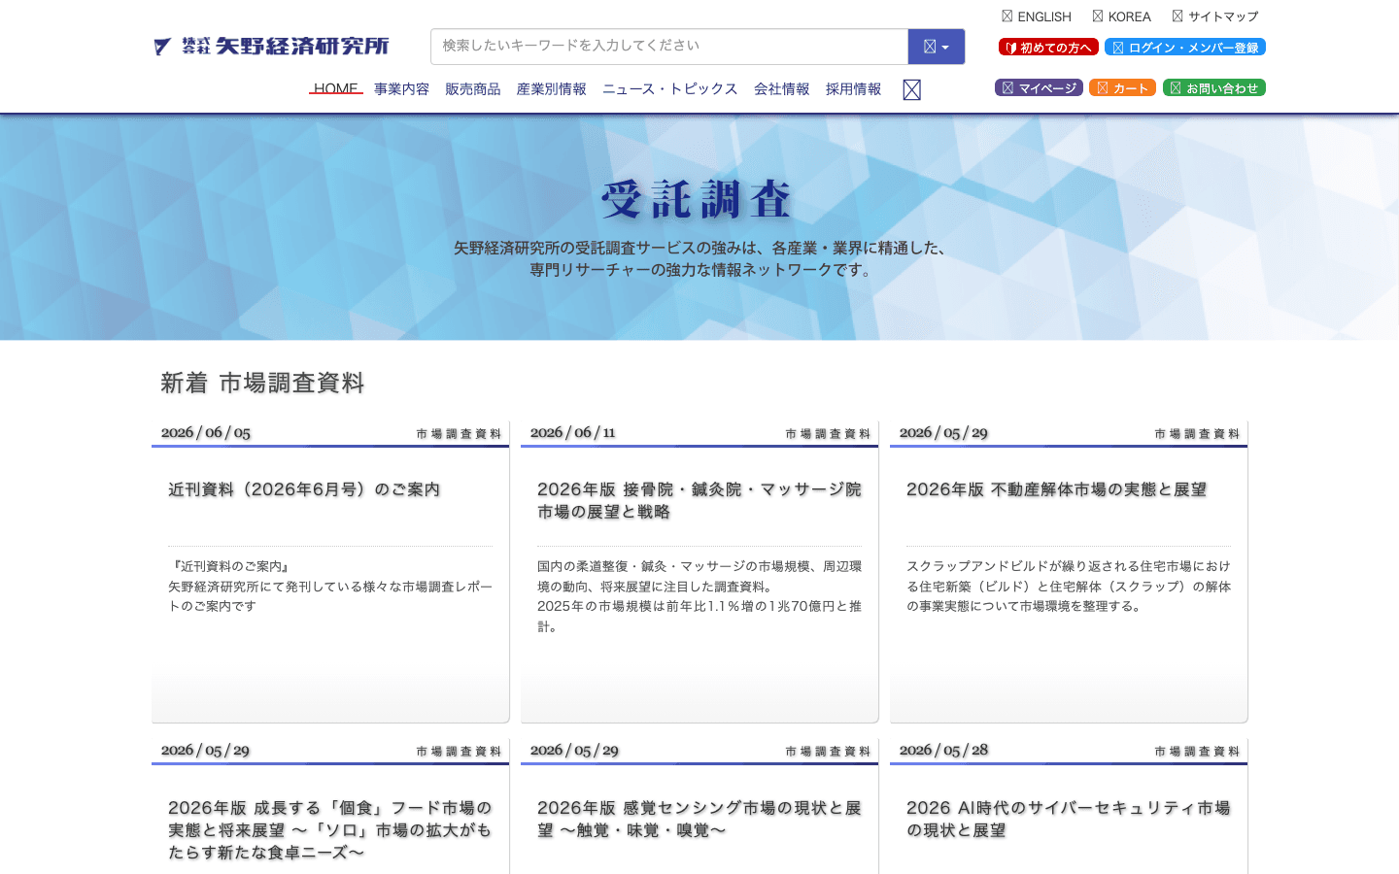Open the orange カート button
The width and height of the screenshot is (1399, 874).
click(1122, 87)
